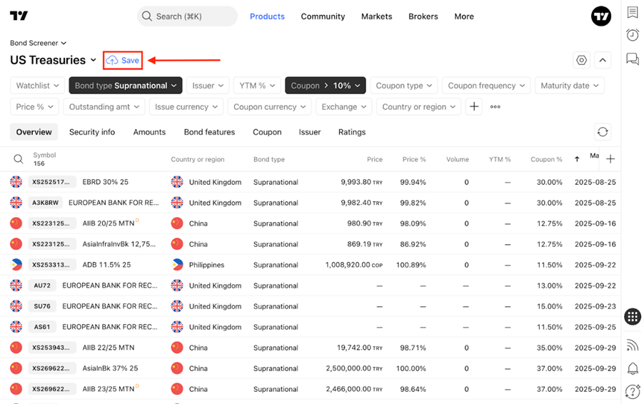The image size is (644, 404).
Task: Open Country or region filter dropdown
Action: coord(418,107)
